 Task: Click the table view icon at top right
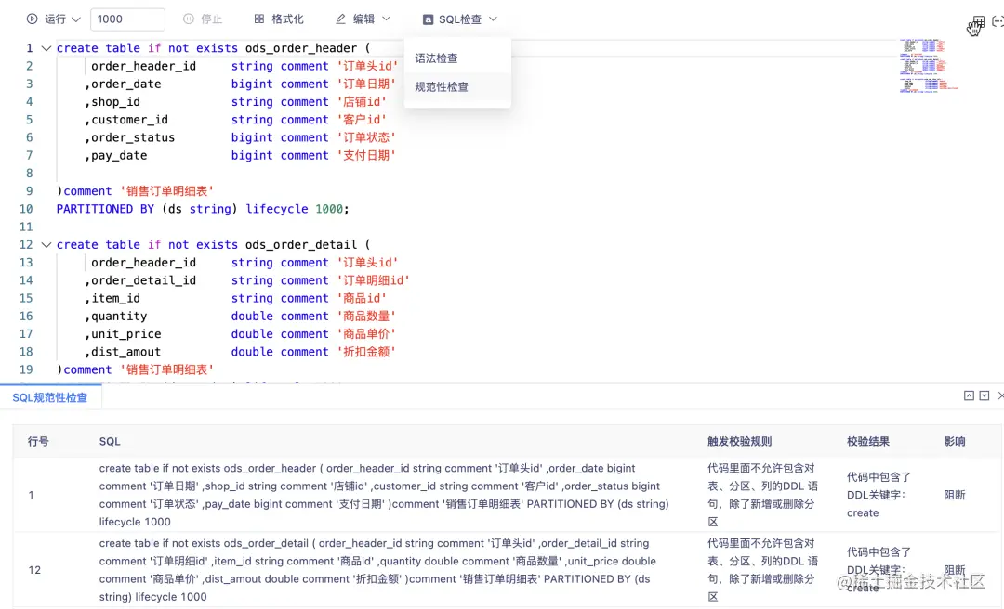[x=979, y=21]
